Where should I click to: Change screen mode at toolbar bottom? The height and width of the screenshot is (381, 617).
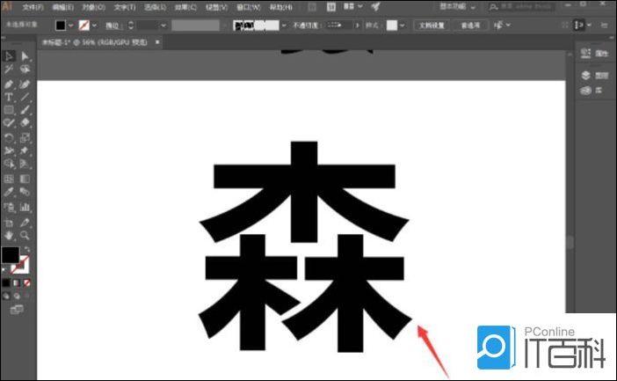pyautogui.click(x=17, y=310)
